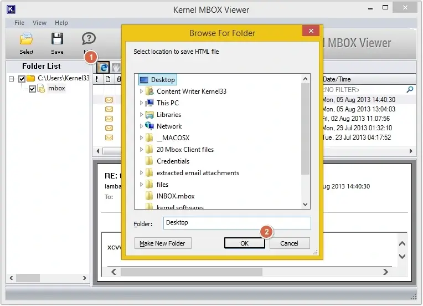Open the View menu

[x=39, y=23]
